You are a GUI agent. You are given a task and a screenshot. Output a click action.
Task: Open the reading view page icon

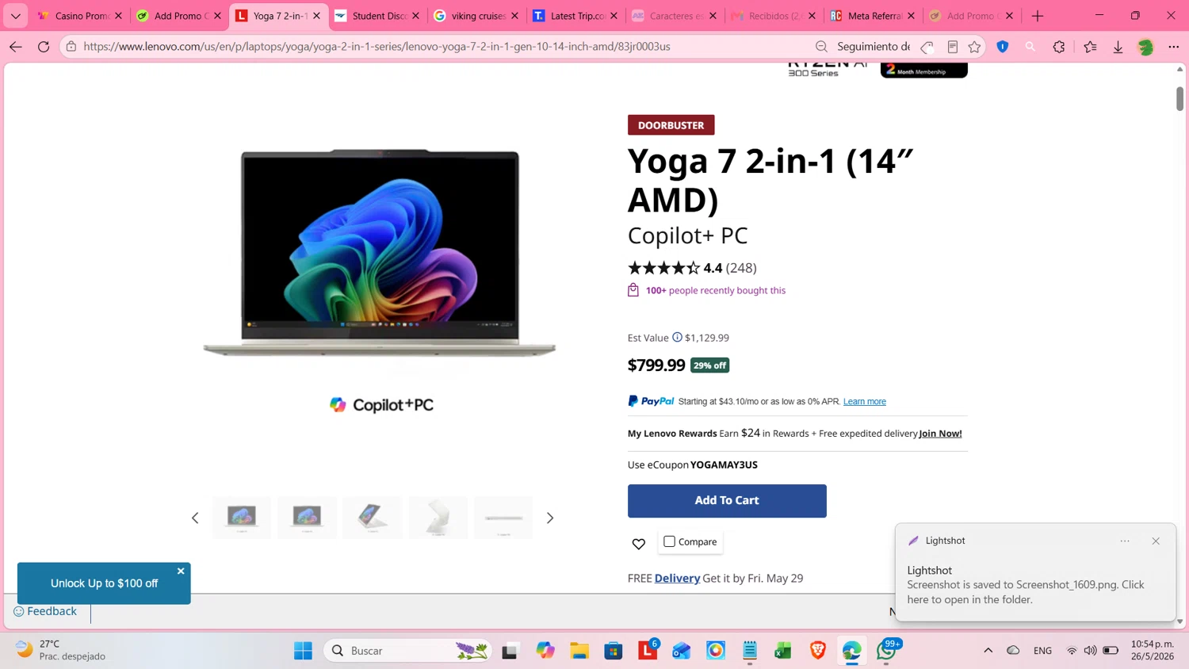pos(953,47)
